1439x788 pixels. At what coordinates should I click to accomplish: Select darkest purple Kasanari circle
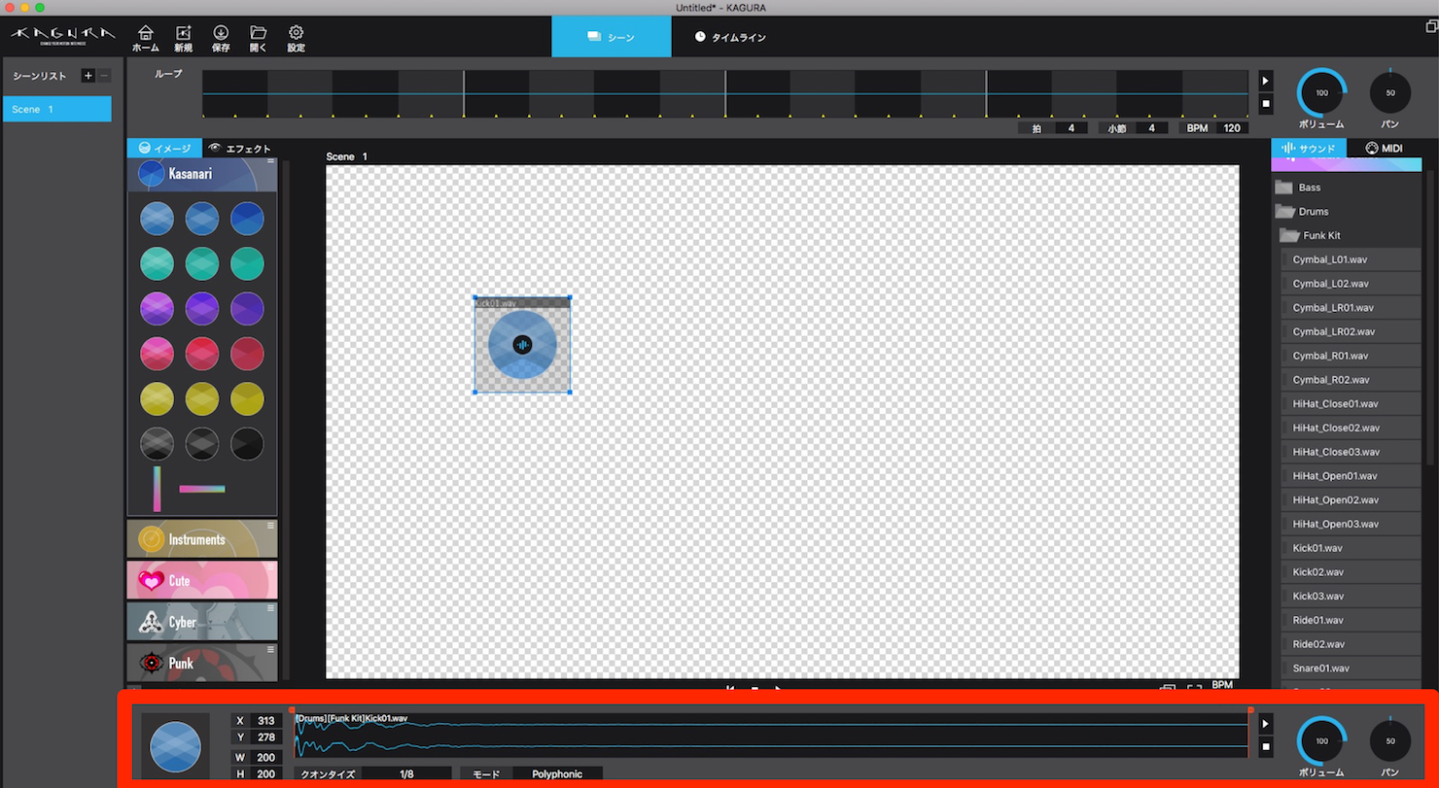248,309
